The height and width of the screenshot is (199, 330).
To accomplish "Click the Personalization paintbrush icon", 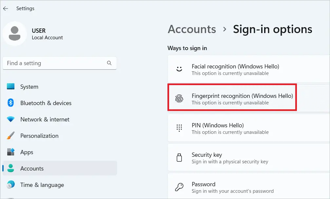I will pos(10,136).
